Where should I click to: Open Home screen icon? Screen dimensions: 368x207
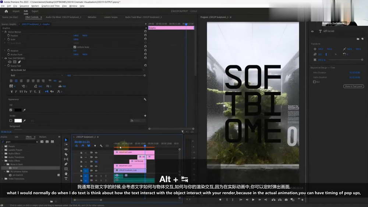coord(6,11)
